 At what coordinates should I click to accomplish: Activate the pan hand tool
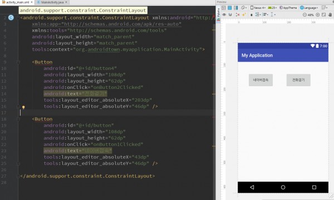click(x=330, y=15)
